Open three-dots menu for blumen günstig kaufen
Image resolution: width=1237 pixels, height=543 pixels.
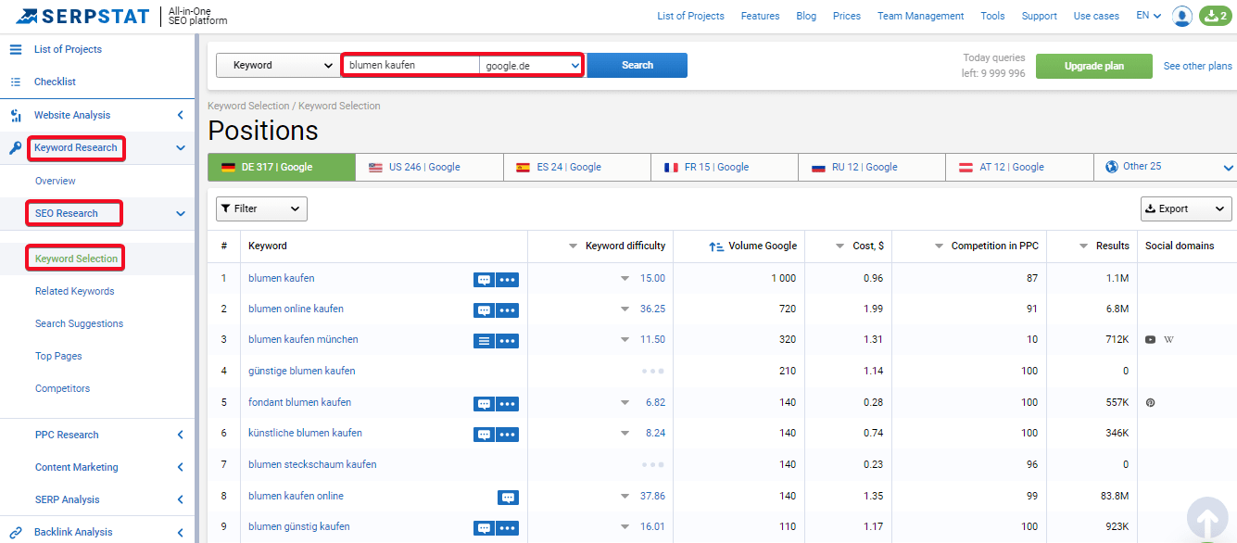[507, 528]
